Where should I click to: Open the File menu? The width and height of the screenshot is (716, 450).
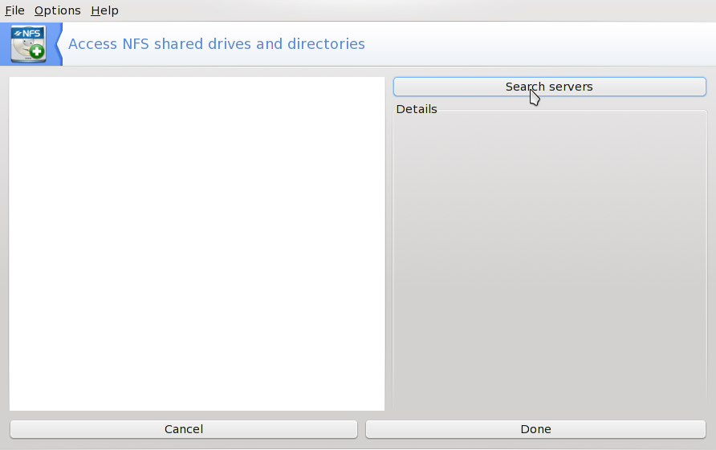pyautogui.click(x=14, y=10)
